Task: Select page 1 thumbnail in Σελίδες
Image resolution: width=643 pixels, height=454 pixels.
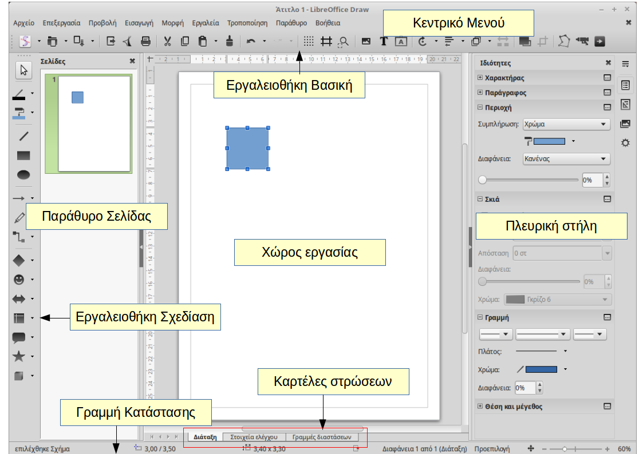Action: click(x=89, y=124)
